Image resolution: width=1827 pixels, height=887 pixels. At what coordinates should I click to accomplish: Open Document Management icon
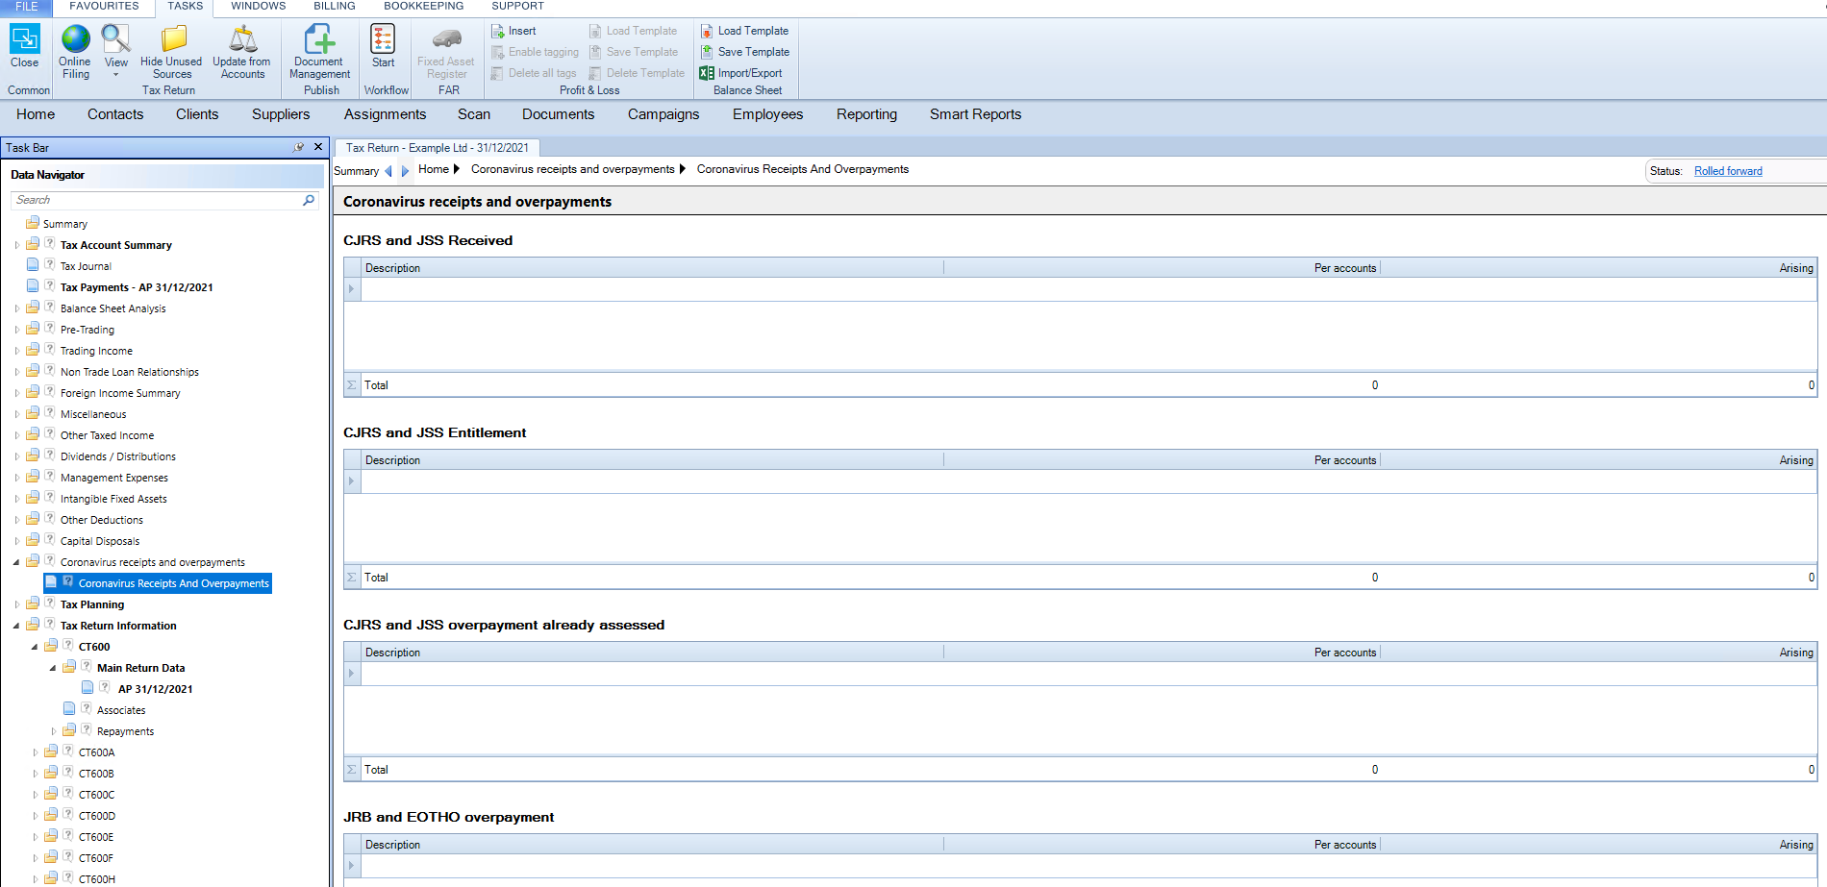(319, 38)
